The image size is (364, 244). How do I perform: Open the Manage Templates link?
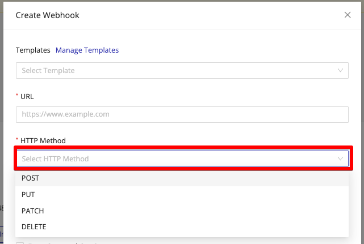(x=87, y=50)
